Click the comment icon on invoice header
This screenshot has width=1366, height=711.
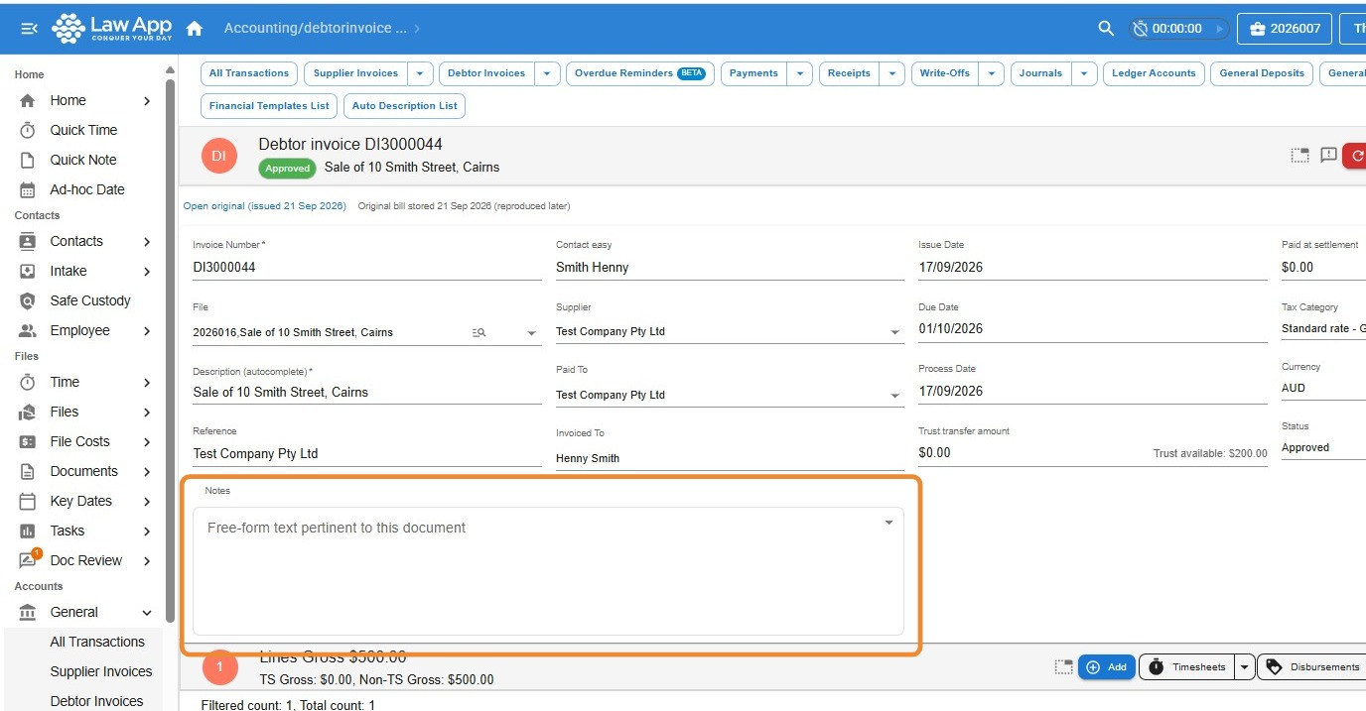(1328, 156)
